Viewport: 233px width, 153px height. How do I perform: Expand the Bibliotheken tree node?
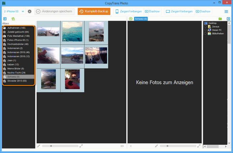pos(205,34)
